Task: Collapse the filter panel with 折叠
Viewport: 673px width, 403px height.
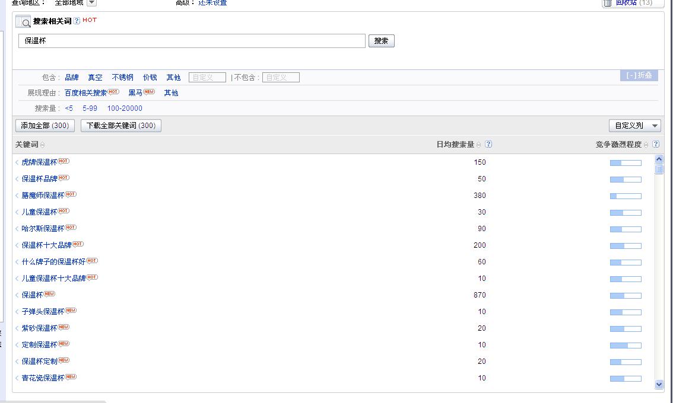Action: pos(639,75)
